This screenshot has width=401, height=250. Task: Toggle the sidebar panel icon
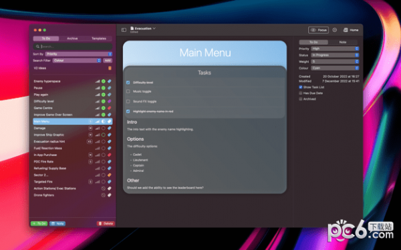(124, 30)
